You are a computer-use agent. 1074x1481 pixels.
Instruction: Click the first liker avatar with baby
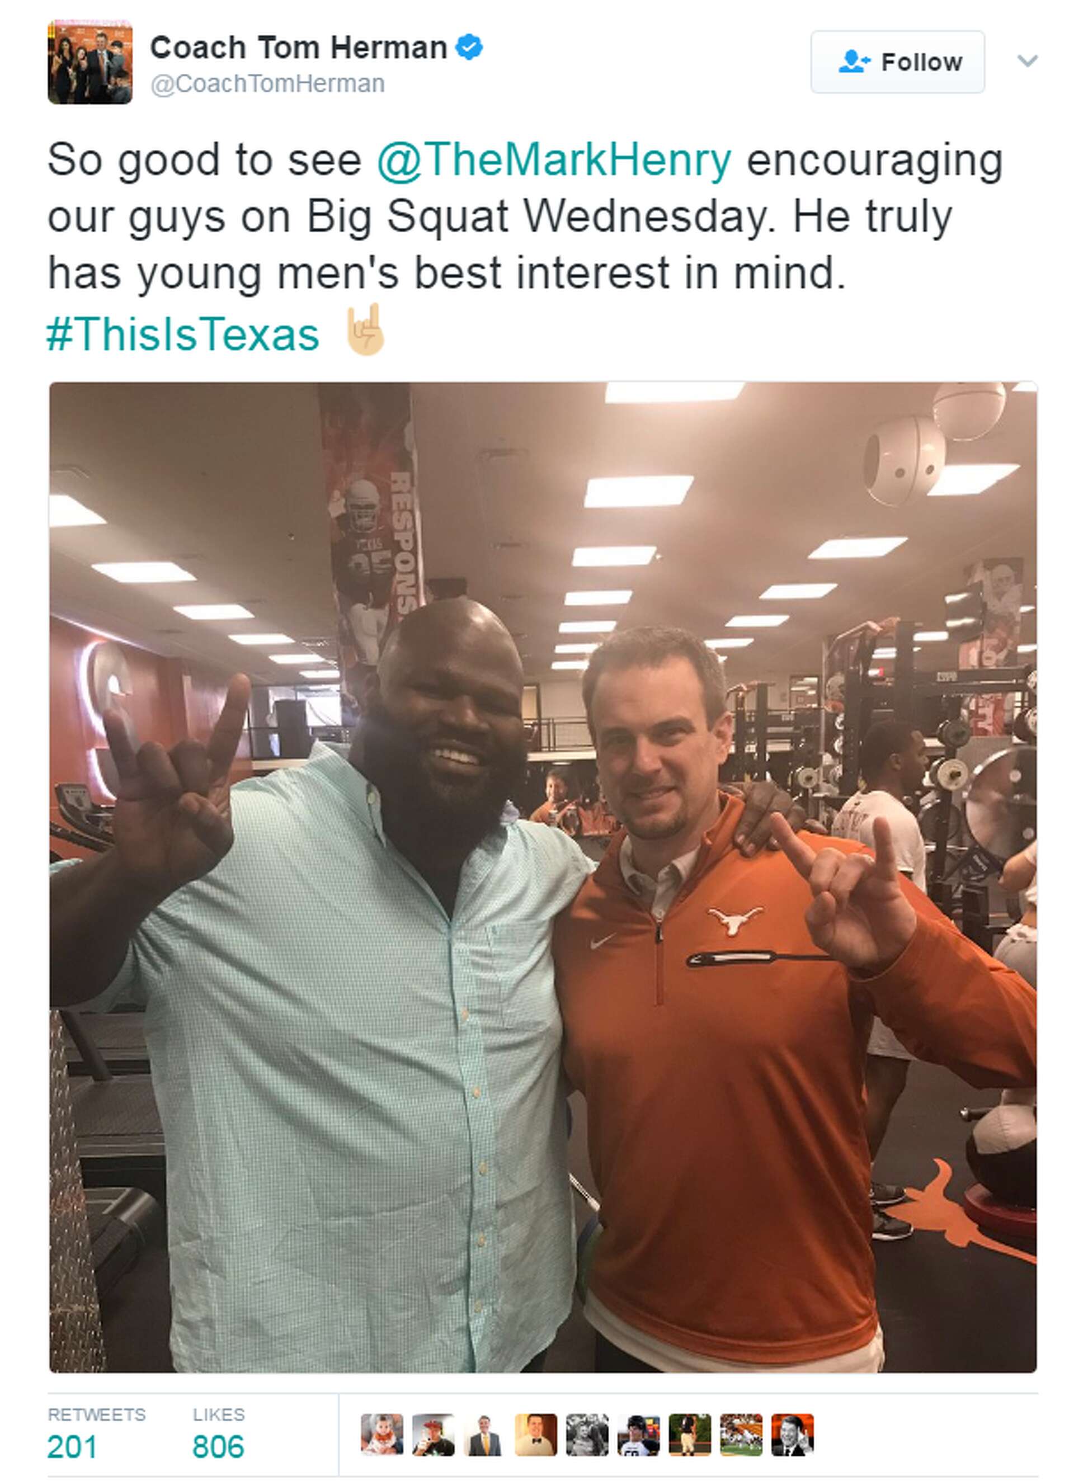pos(382,1435)
